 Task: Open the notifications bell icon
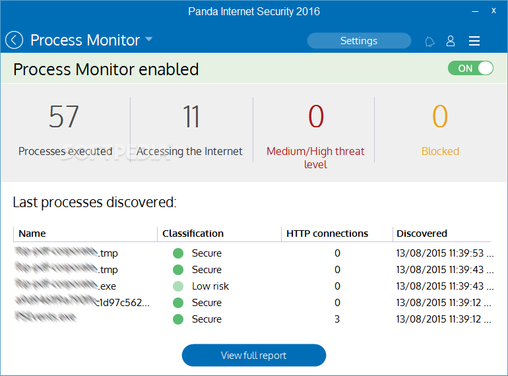click(429, 42)
